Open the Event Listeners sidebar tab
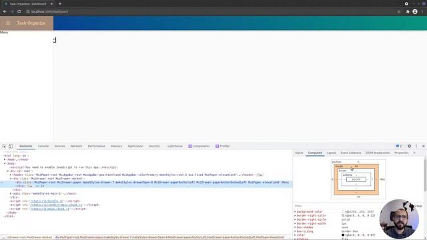The width and height of the screenshot is (427, 240). [351, 153]
